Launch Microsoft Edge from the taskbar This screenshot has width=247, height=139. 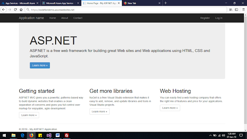[x=22, y=136]
